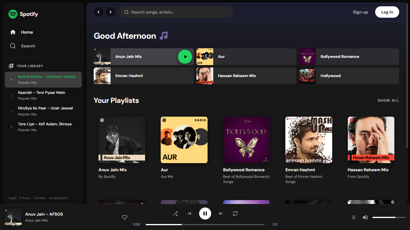Adjust the volume slider
Viewport: 410px width, 230px height.
pos(389,217)
